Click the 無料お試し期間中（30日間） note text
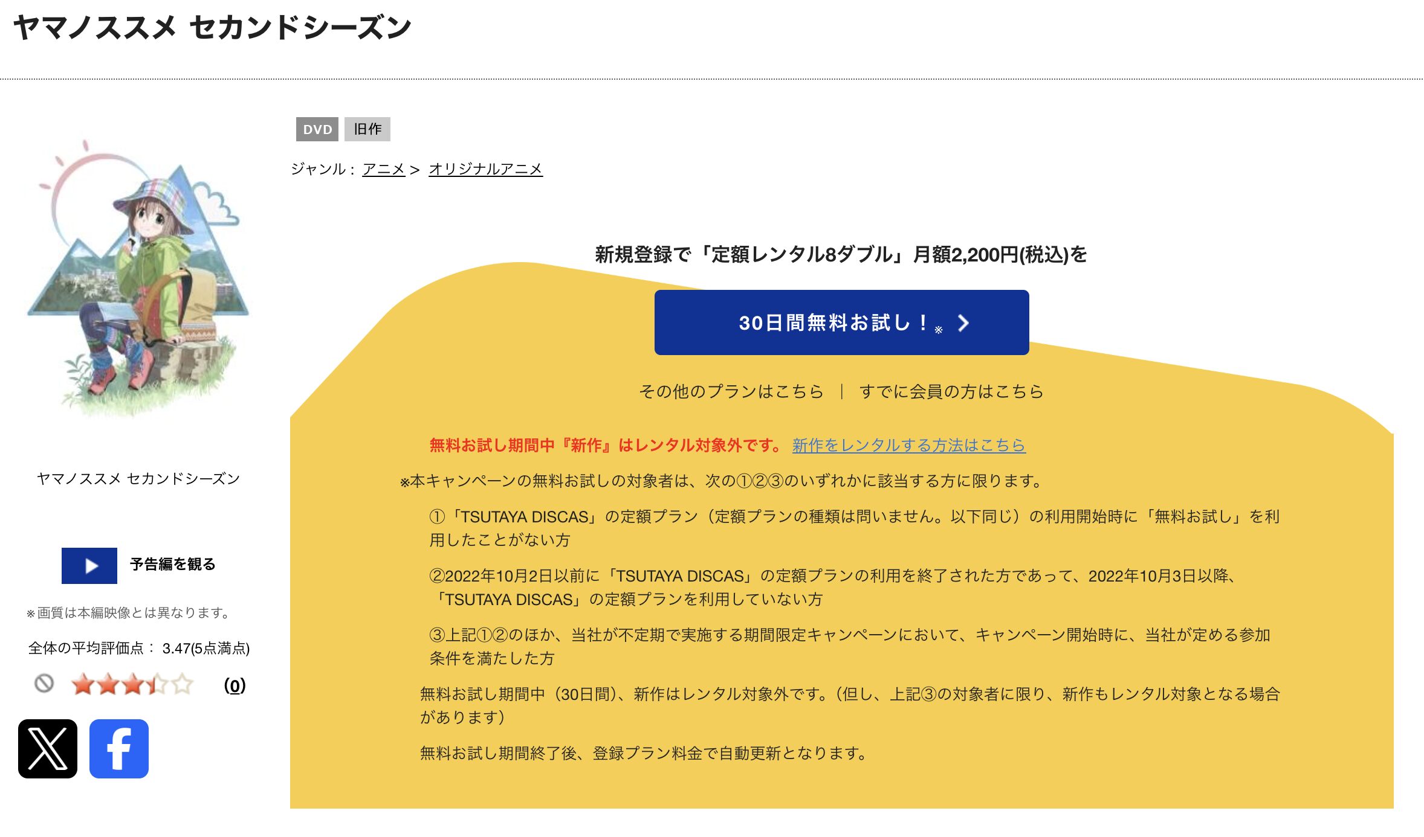 850,705
